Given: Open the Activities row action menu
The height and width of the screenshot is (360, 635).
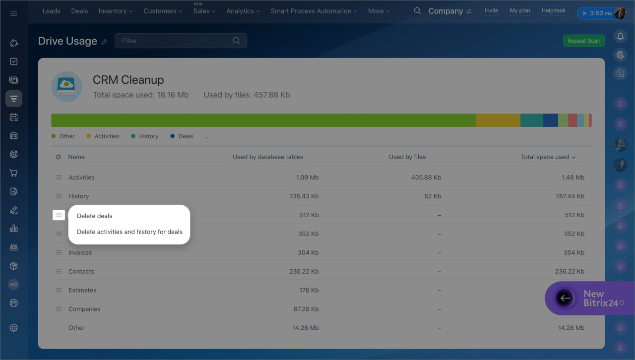Looking at the screenshot, I should tap(59, 178).
